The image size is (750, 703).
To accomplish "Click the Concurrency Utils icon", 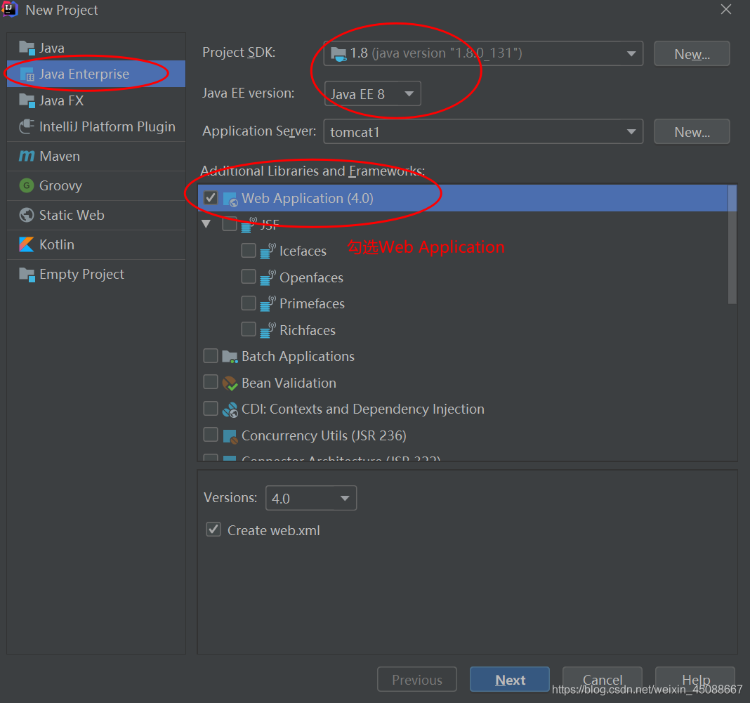I will tap(230, 435).
